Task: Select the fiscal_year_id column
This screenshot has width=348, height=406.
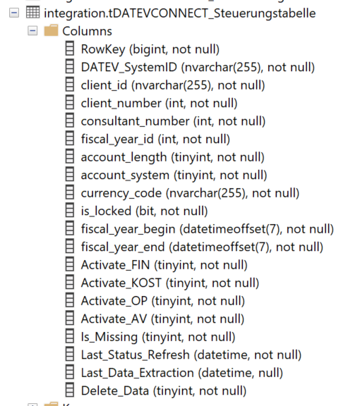Action: click(155, 139)
